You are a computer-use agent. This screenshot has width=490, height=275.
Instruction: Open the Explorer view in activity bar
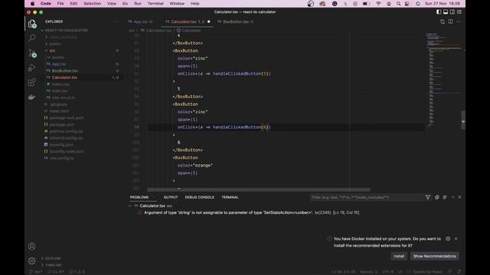31,24
